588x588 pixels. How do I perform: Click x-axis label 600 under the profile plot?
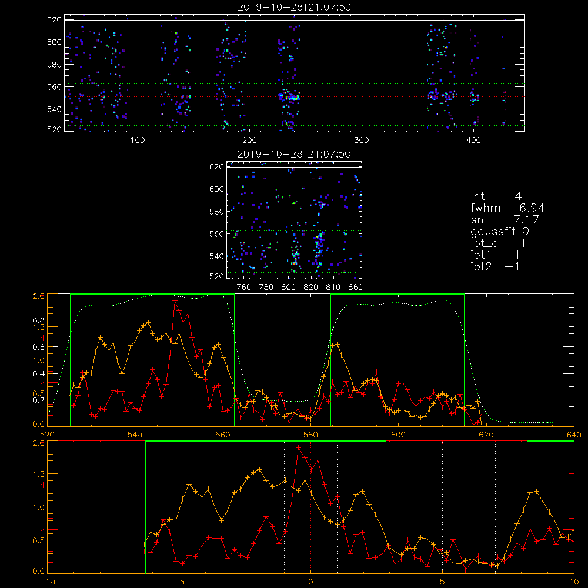(x=398, y=435)
